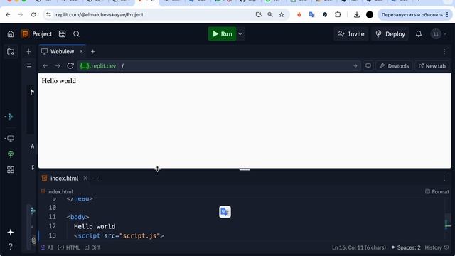The width and height of the screenshot is (455, 256).
Task: Click the pane divider handle between panes
Action: [x=245, y=170]
